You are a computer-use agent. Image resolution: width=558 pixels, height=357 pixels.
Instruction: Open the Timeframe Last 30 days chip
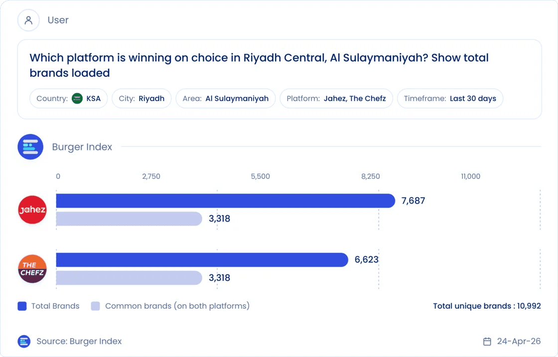coord(450,99)
